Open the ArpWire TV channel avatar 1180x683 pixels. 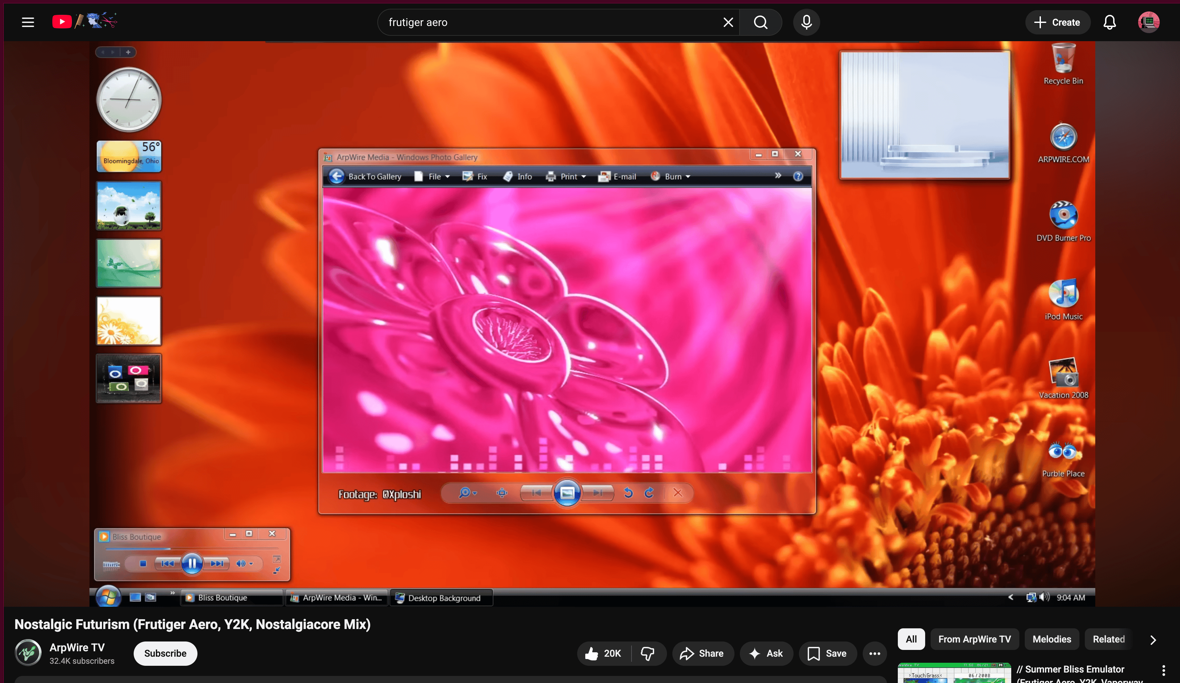28,653
